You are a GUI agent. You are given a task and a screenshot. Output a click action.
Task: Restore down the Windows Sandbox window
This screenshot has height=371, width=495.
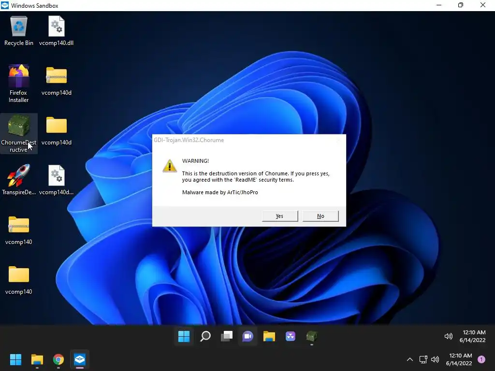coord(461,5)
